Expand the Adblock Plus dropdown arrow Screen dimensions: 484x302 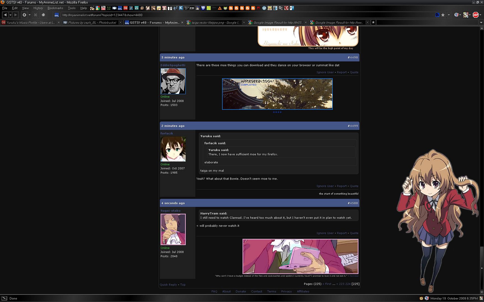tap(480, 15)
